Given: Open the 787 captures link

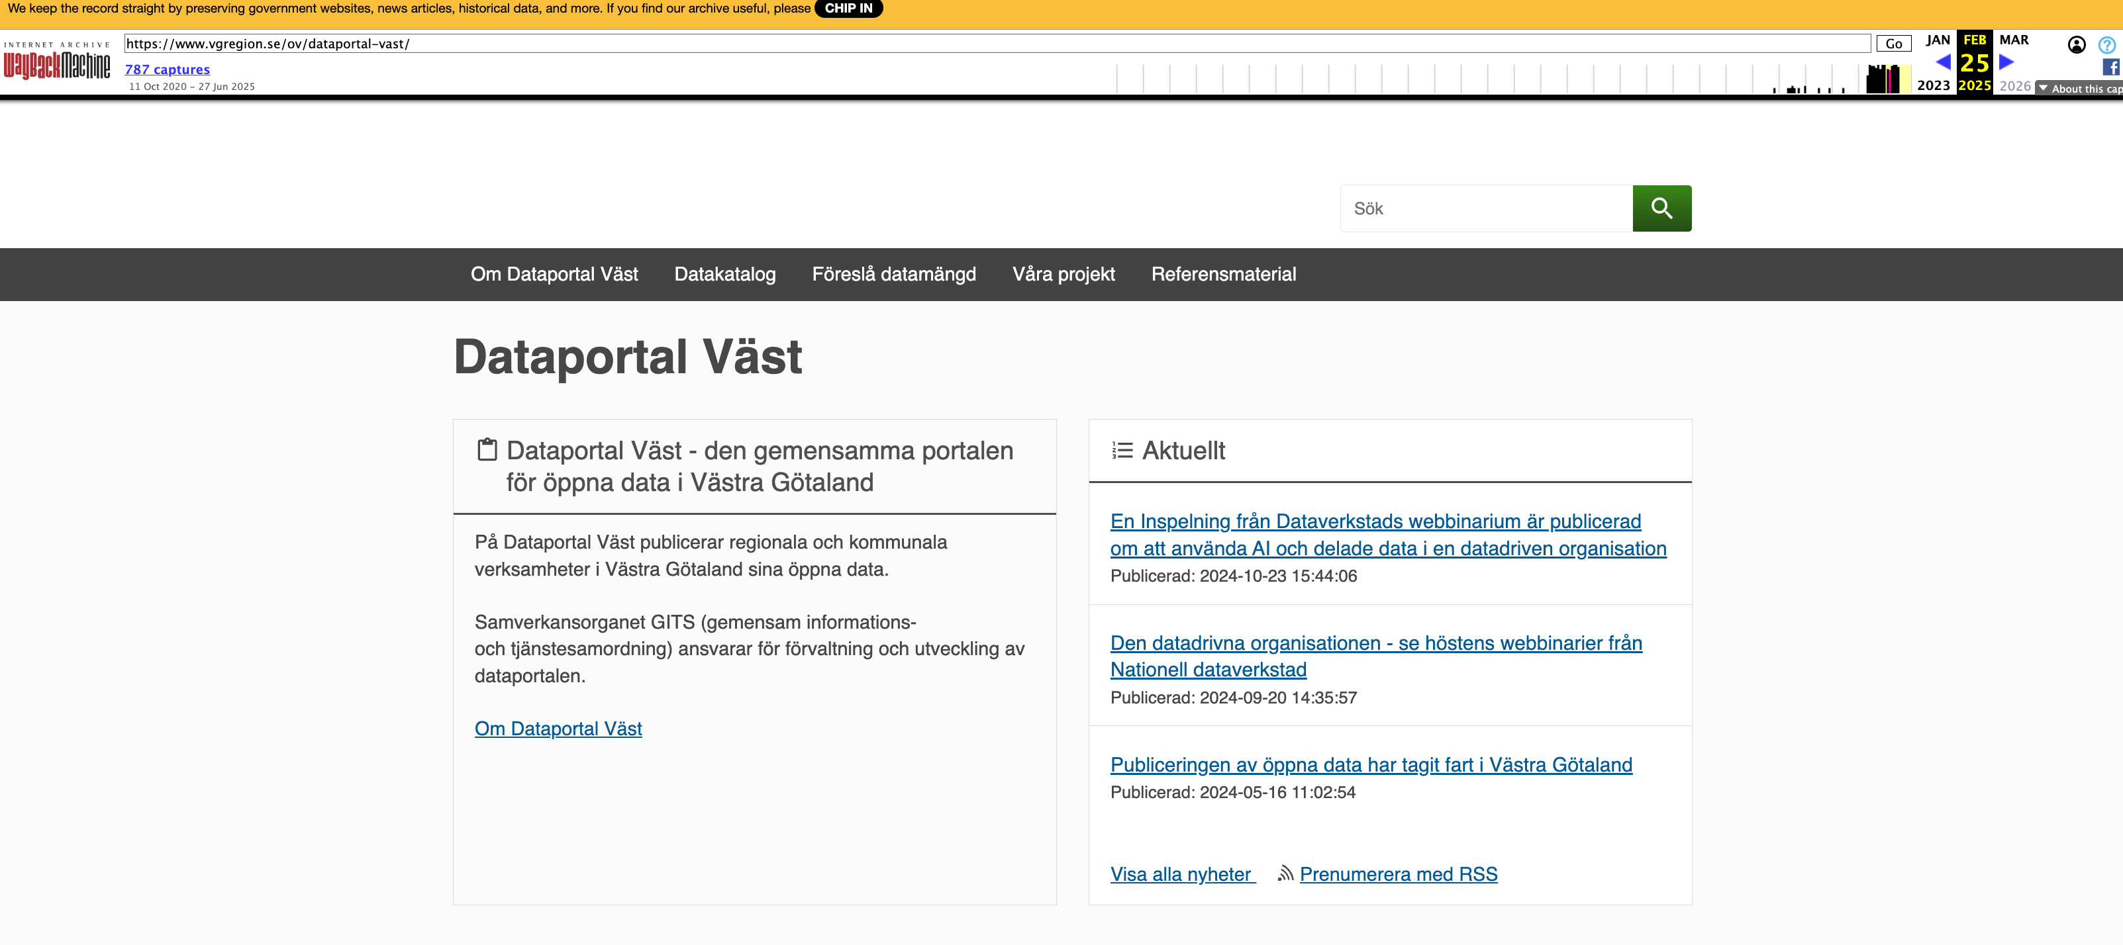Looking at the screenshot, I should (168, 69).
